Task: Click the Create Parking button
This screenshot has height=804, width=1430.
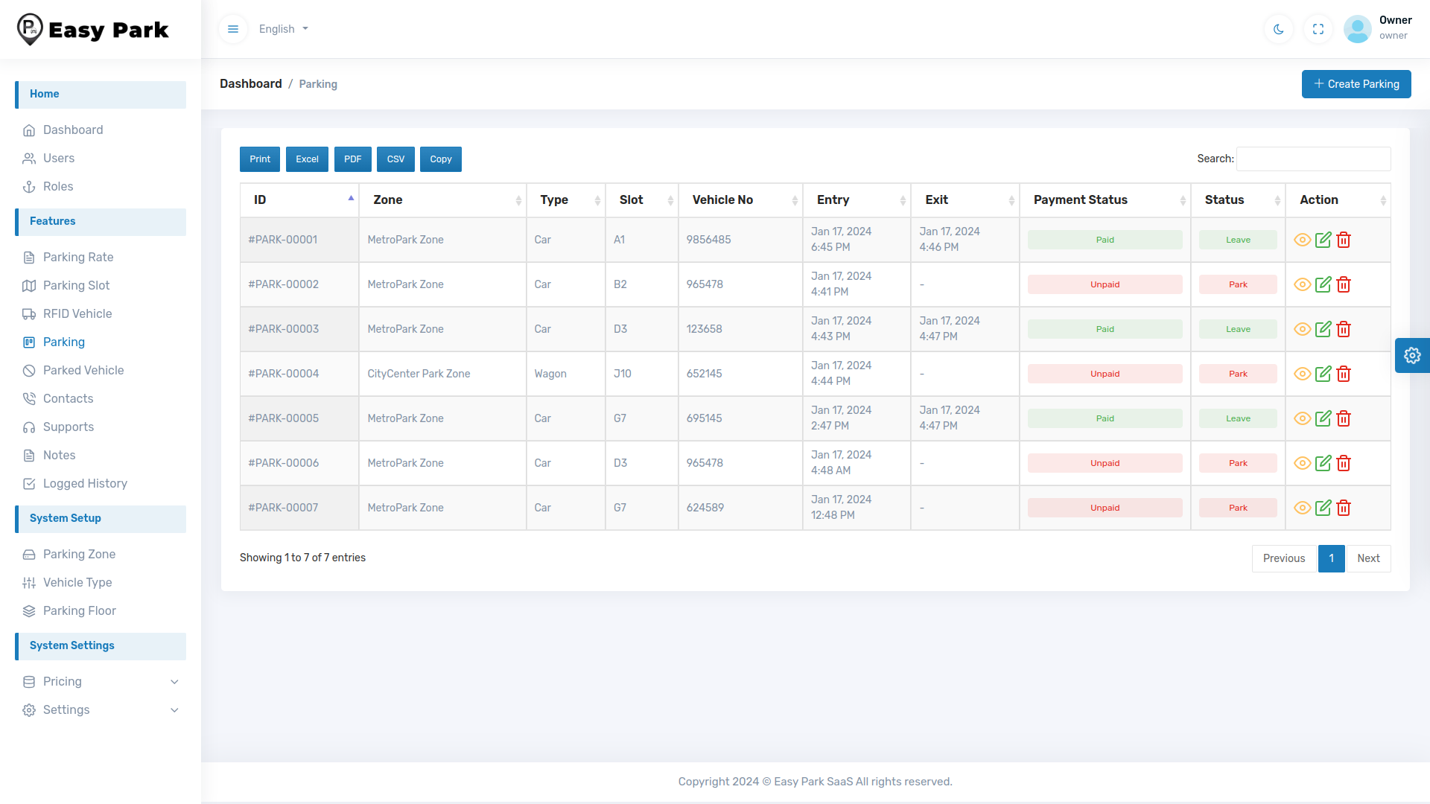Action: click(x=1356, y=84)
